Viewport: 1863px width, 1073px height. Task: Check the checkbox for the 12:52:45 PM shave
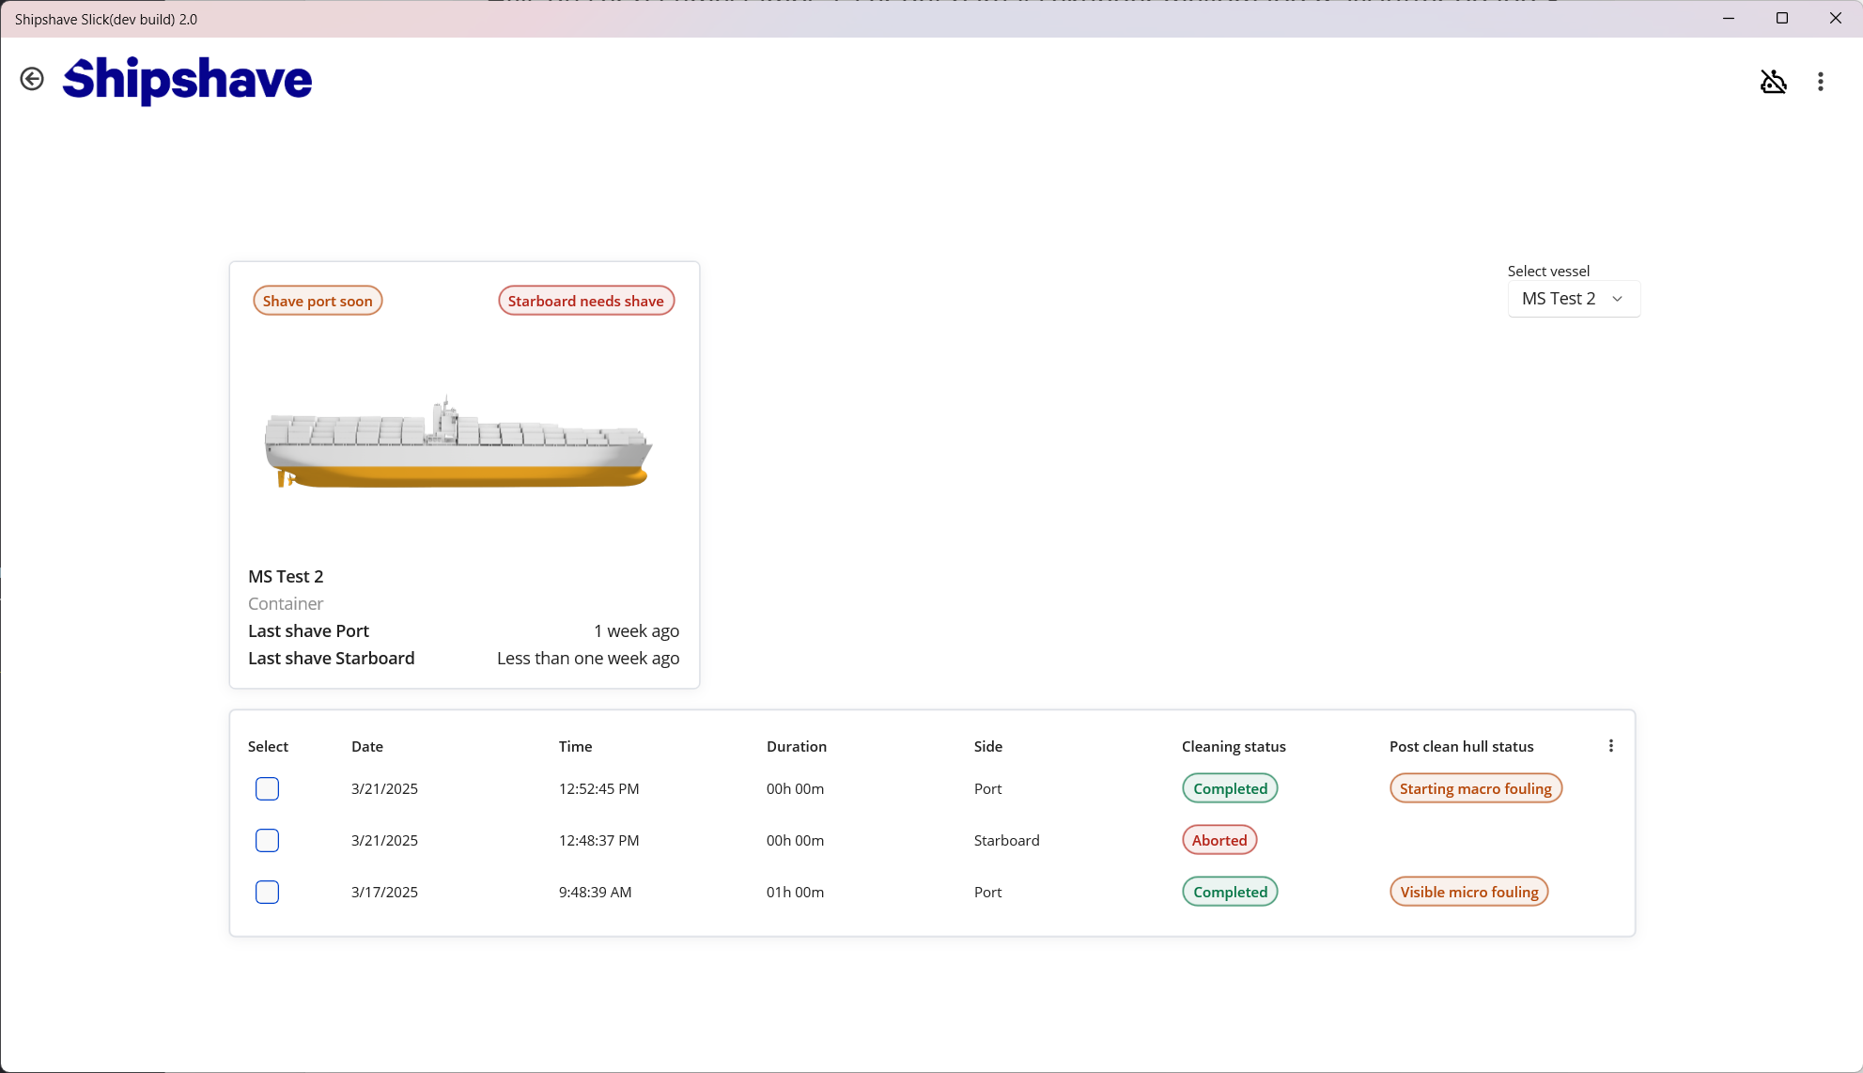(267, 789)
